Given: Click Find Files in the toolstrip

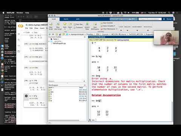Looking at the screenshot, I should [78, 24].
